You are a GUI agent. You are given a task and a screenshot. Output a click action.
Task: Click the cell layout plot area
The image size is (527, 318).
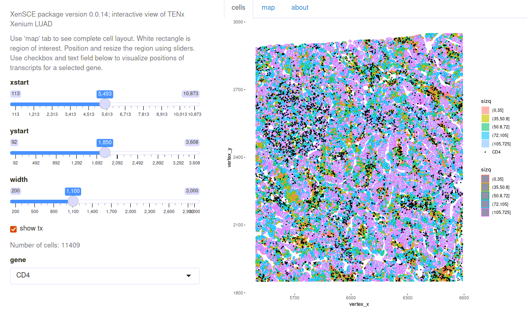[x=359, y=157]
